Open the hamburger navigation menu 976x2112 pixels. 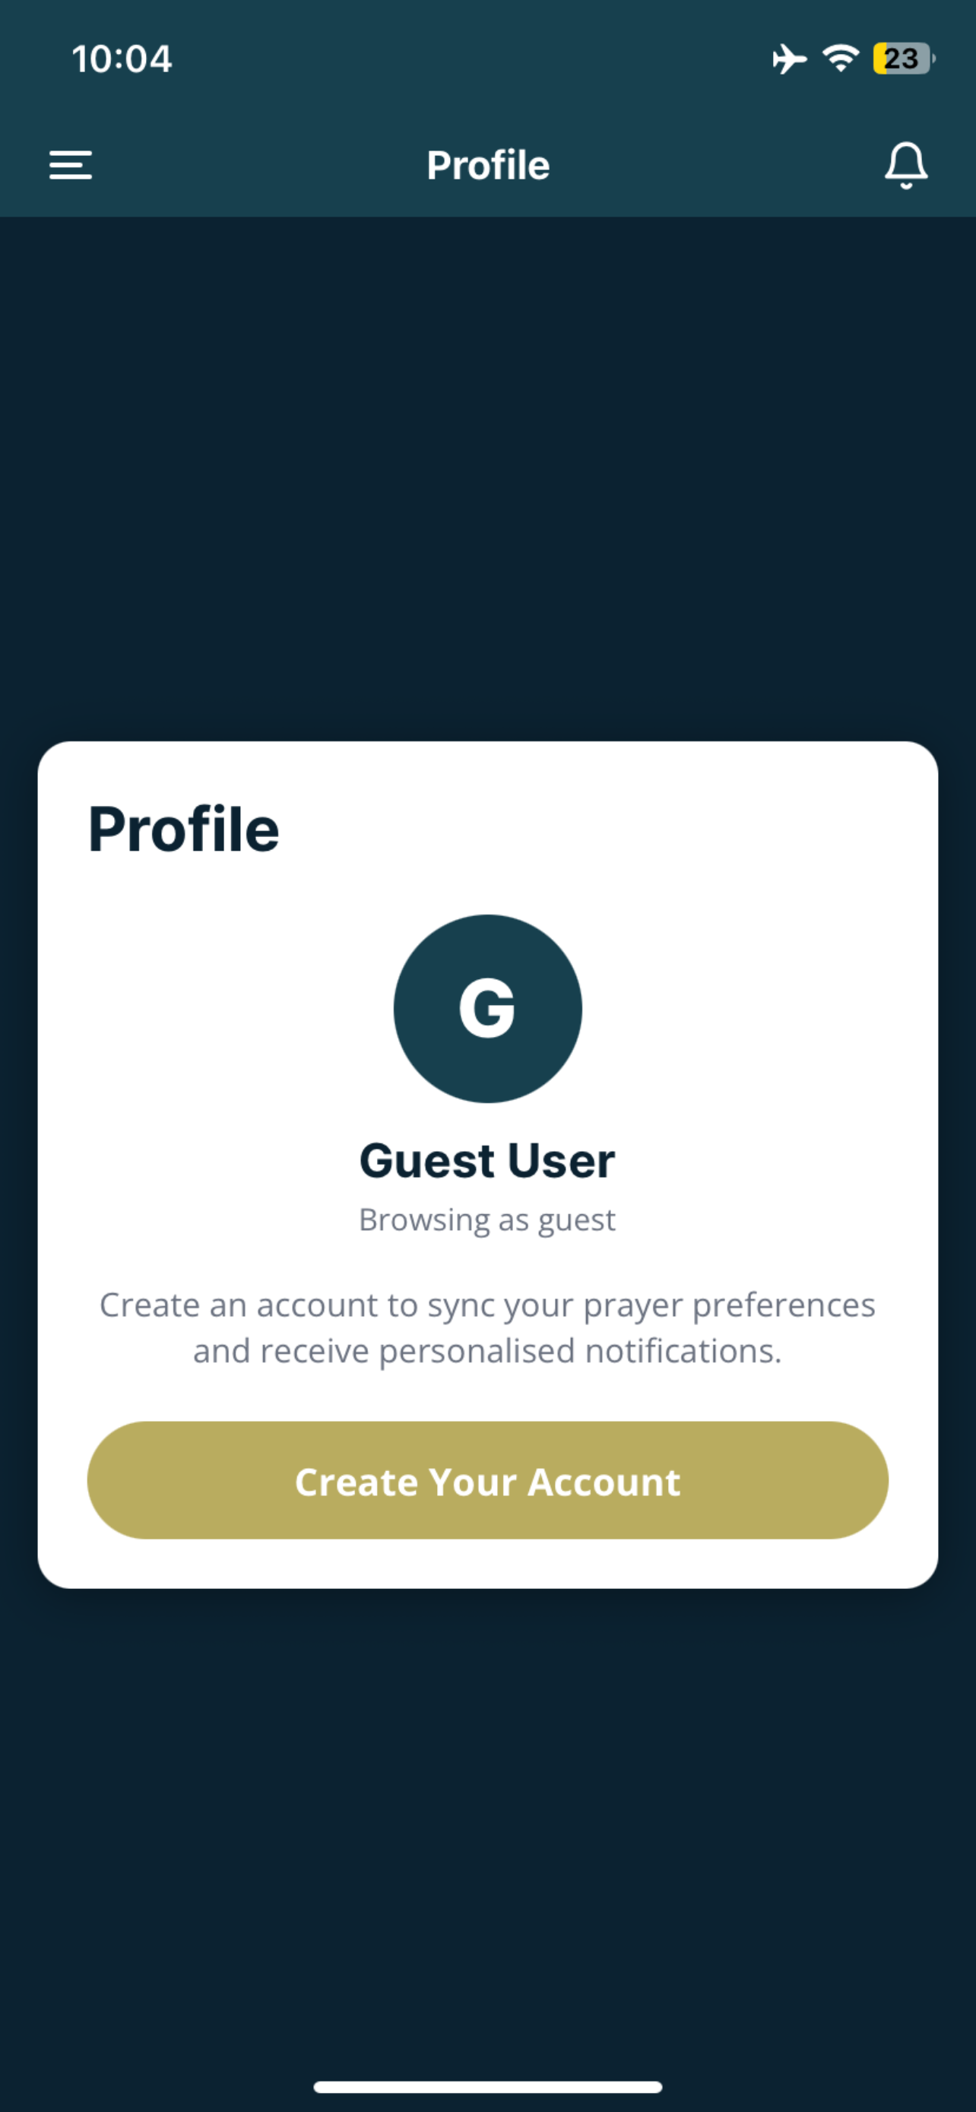pyautogui.click(x=71, y=165)
